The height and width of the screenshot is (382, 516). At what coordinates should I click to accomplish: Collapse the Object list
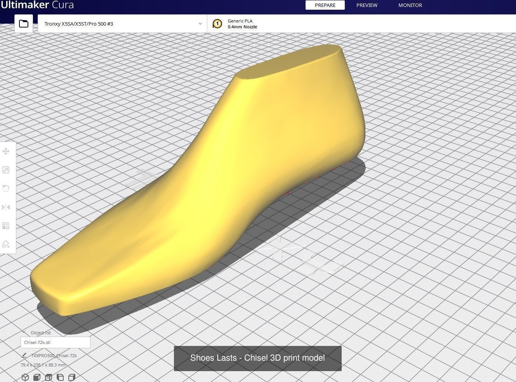point(24,332)
